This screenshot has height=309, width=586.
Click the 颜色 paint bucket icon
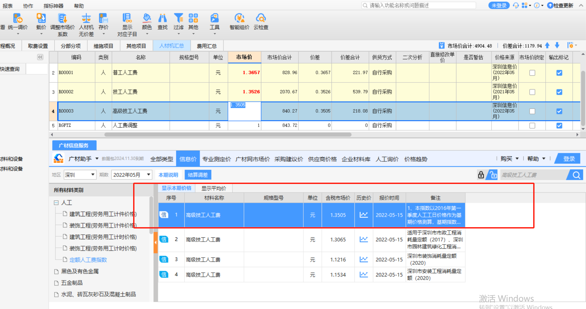147,18
